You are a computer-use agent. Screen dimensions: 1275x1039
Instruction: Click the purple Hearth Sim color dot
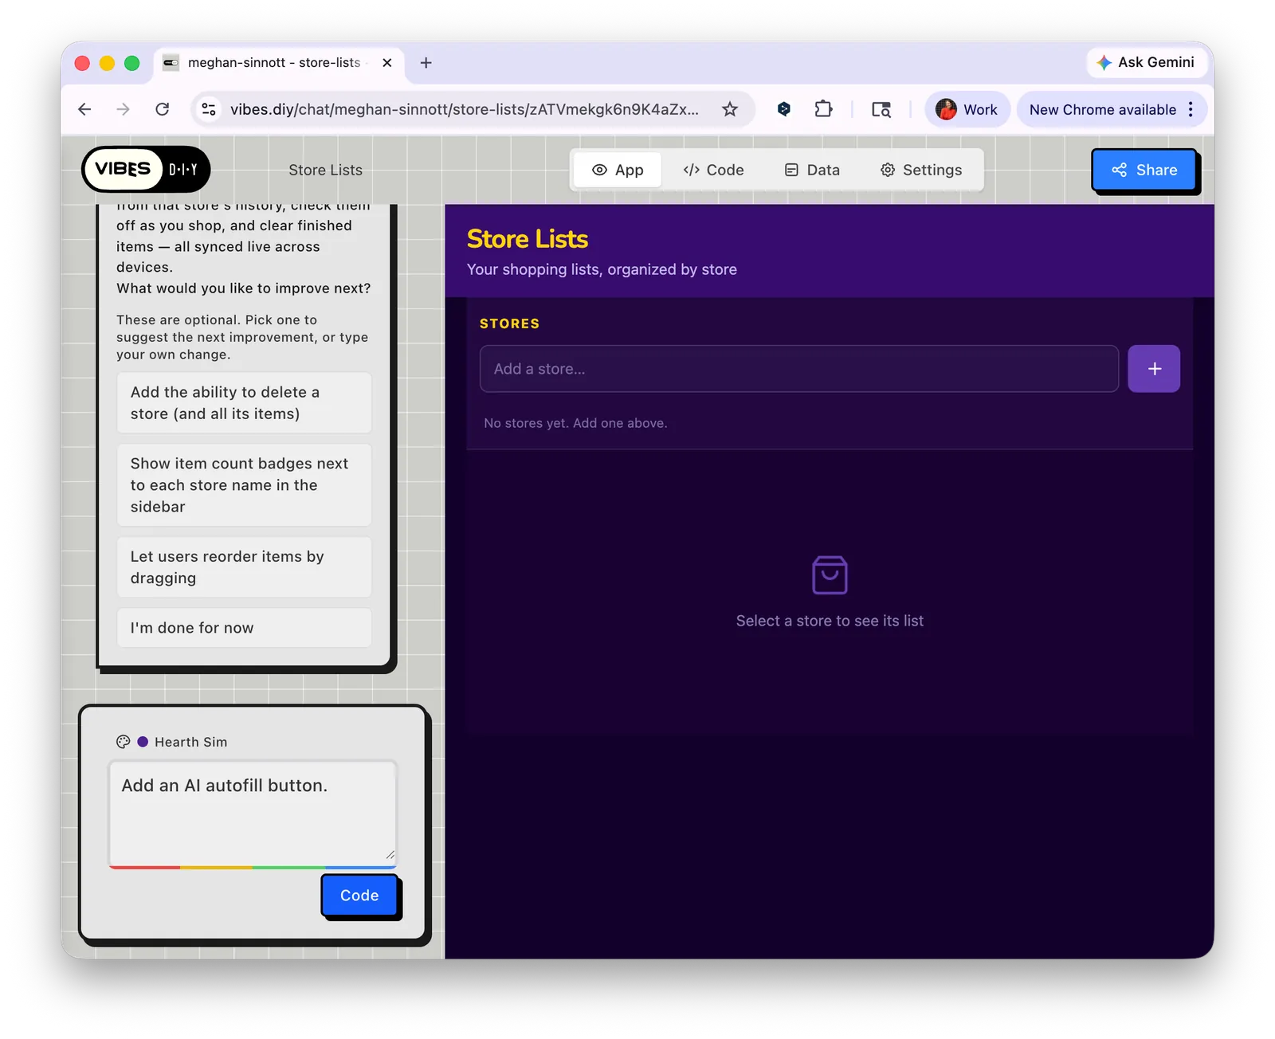pyautogui.click(x=143, y=742)
